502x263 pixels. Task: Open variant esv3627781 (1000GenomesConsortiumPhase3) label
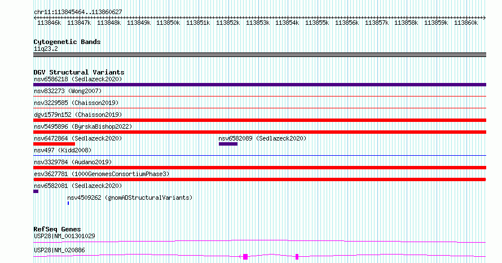[102, 174]
